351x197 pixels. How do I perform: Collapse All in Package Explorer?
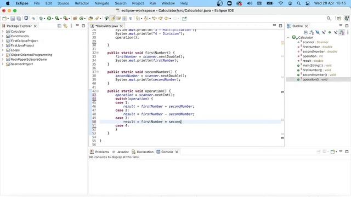(59, 26)
